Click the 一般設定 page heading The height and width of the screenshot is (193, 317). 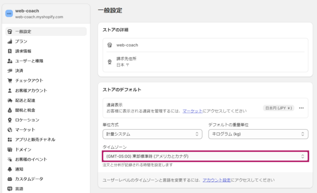point(110,10)
